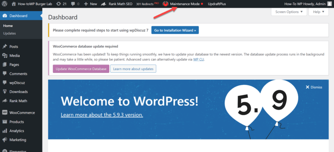Open the Updates submenu item

[9, 33]
